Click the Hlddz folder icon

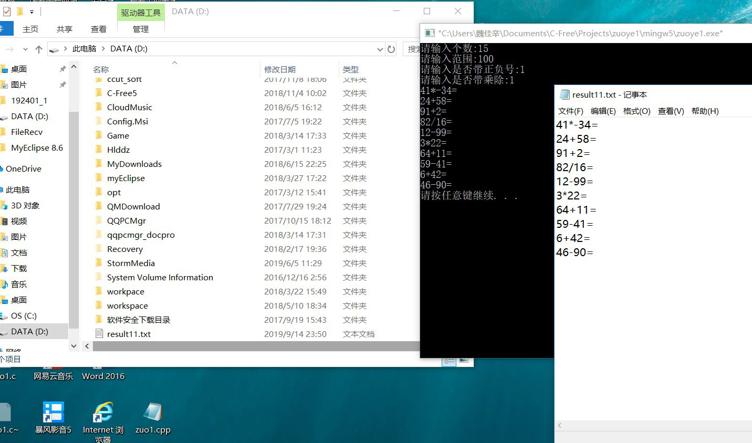(99, 150)
